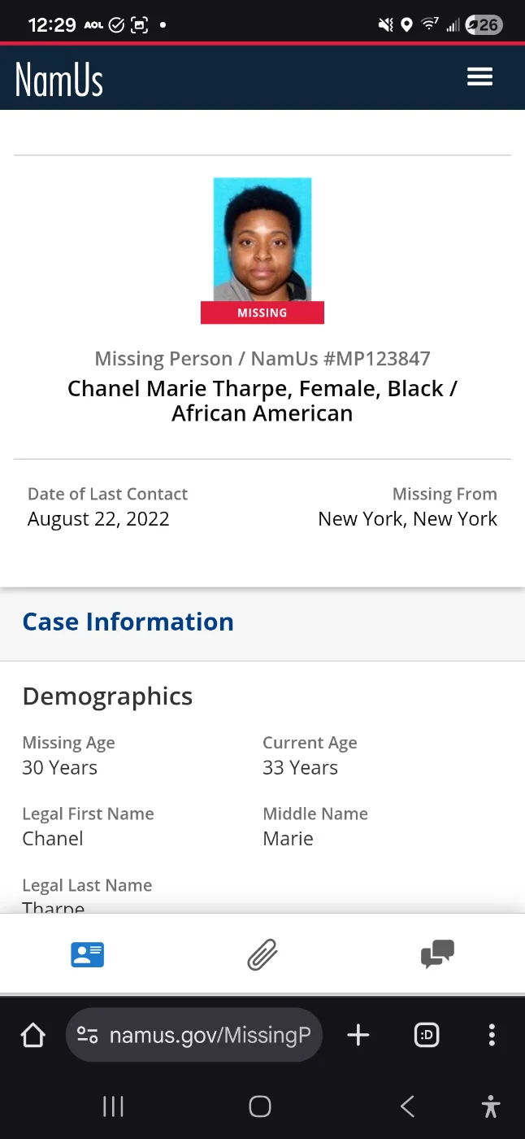
Task: Tap the Android home button
Action: point(260,1106)
